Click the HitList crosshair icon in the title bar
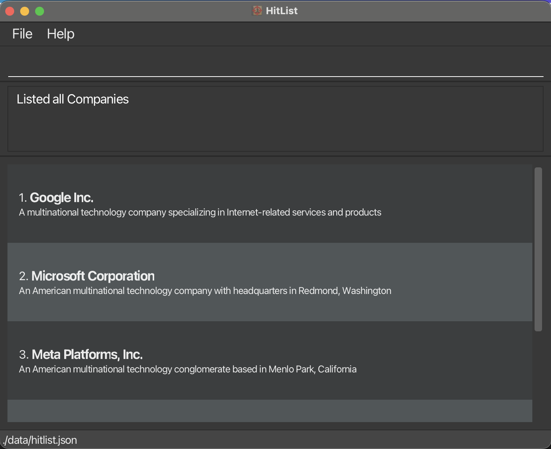 tap(257, 10)
